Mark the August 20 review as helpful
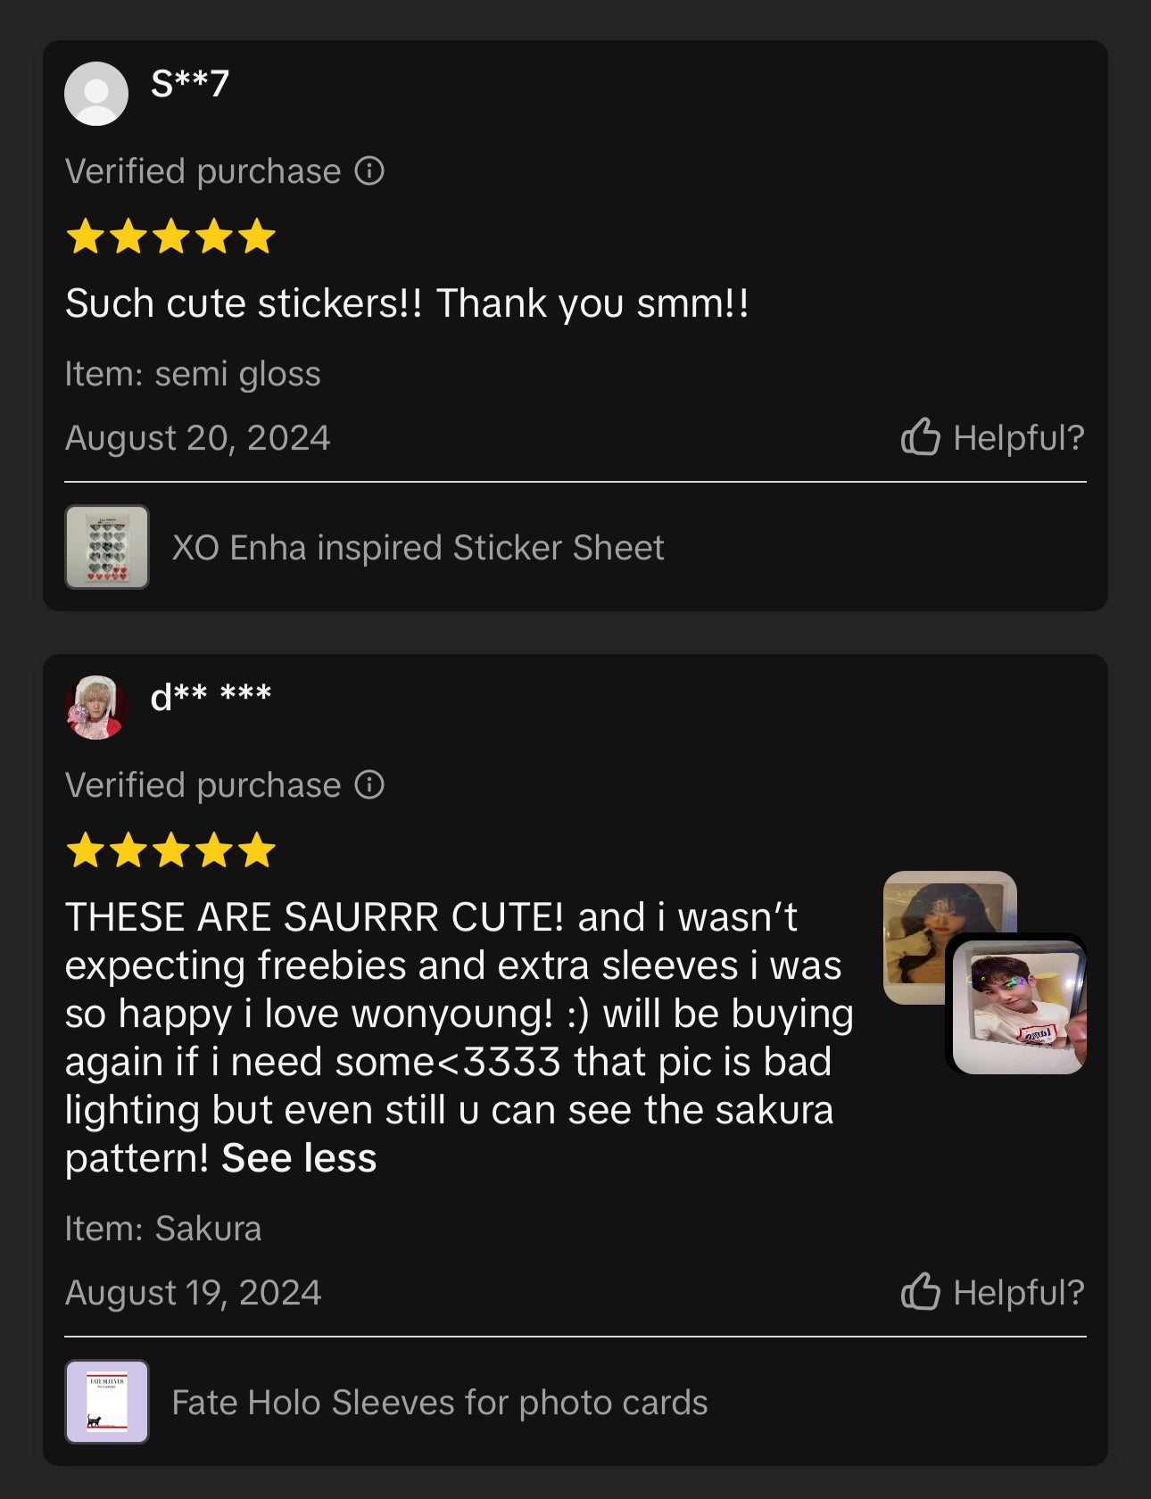This screenshot has width=1151, height=1499. coord(992,437)
